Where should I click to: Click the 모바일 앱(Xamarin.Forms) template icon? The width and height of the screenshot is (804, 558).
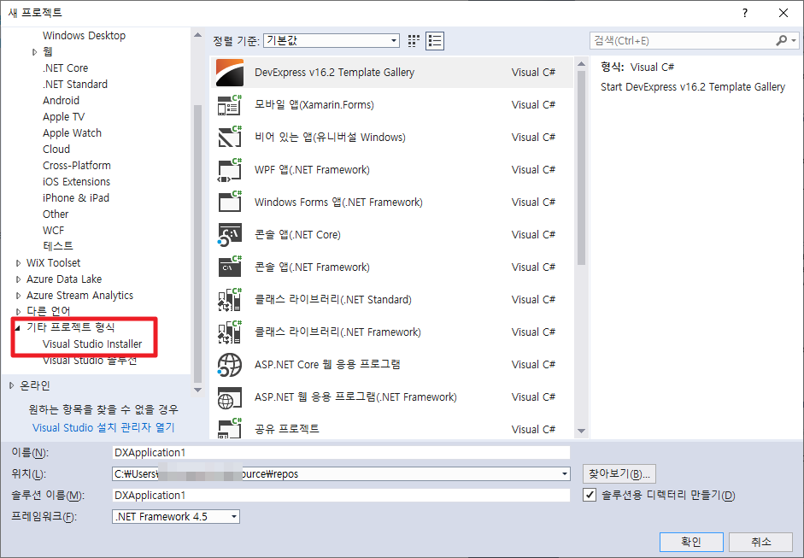[x=229, y=105]
